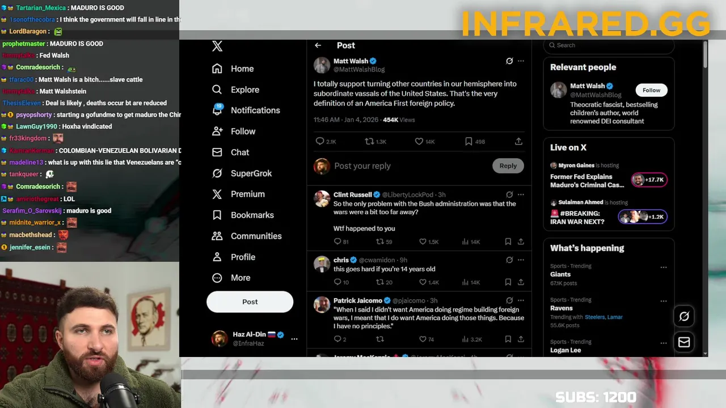Open more options on chris's reply

tap(521, 260)
